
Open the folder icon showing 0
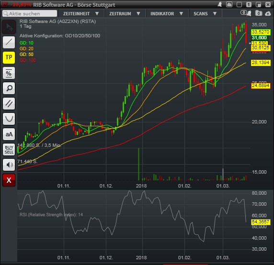tap(259, 13)
